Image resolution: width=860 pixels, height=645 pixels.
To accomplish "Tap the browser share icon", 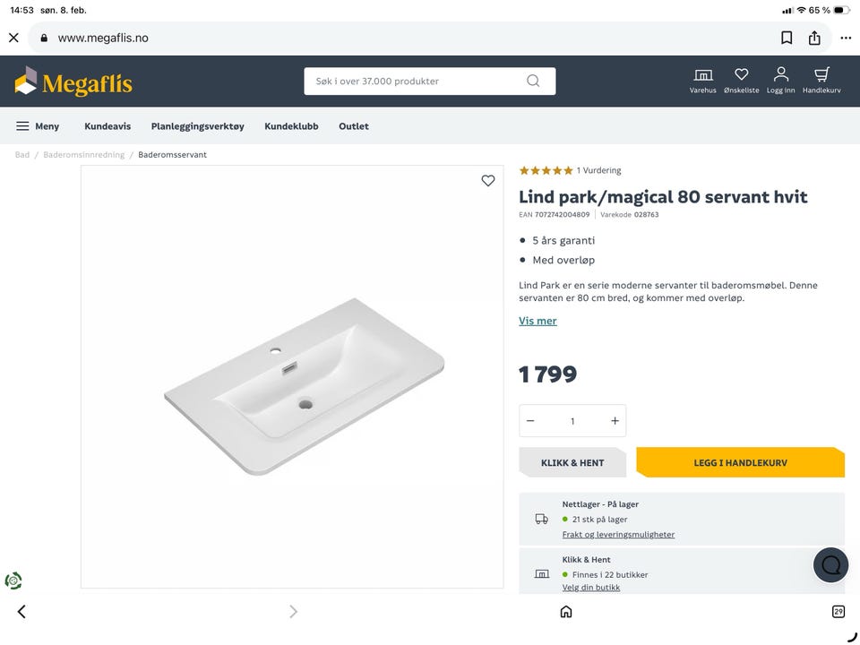I will (x=814, y=38).
